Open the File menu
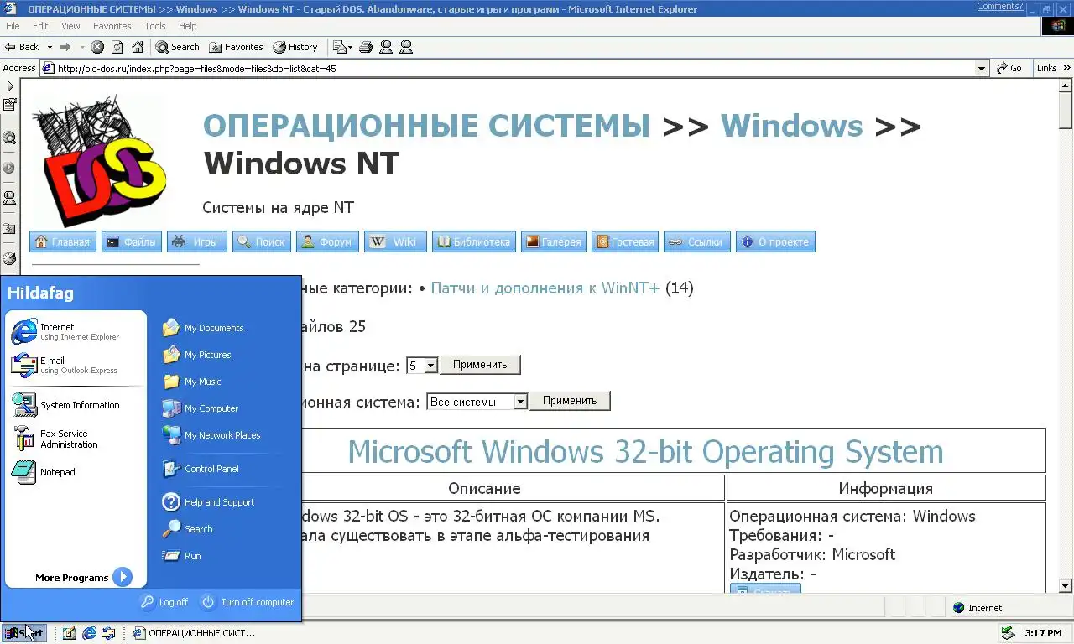The height and width of the screenshot is (644, 1074). pyautogui.click(x=13, y=26)
